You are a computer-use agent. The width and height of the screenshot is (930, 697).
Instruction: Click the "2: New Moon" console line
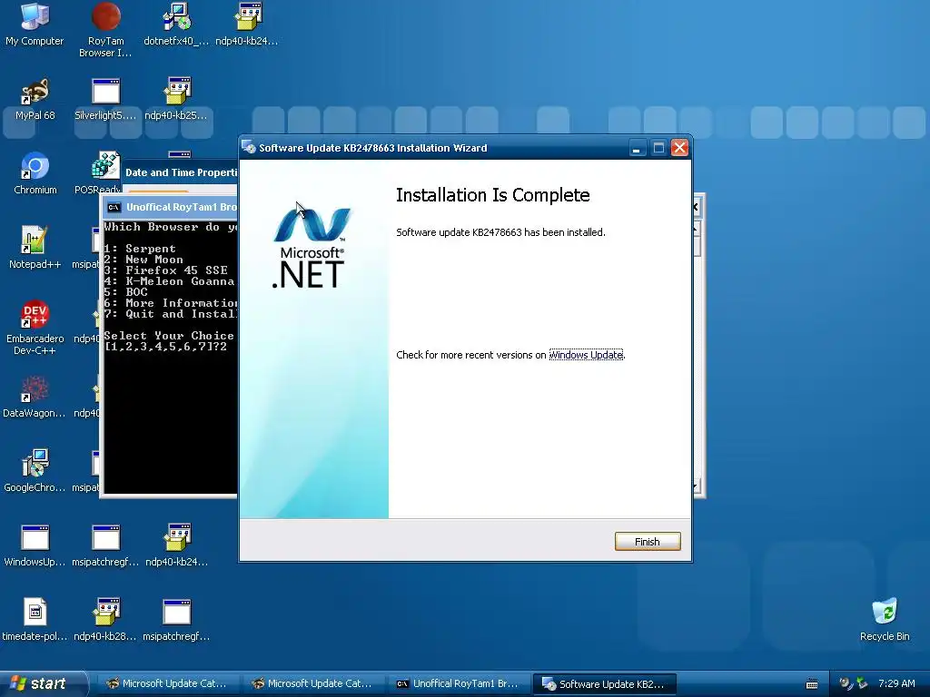143,260
